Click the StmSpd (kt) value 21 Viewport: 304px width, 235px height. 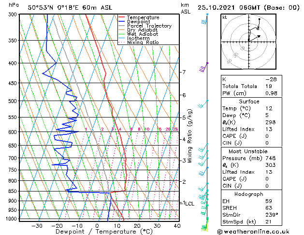[x=269, y=221]
